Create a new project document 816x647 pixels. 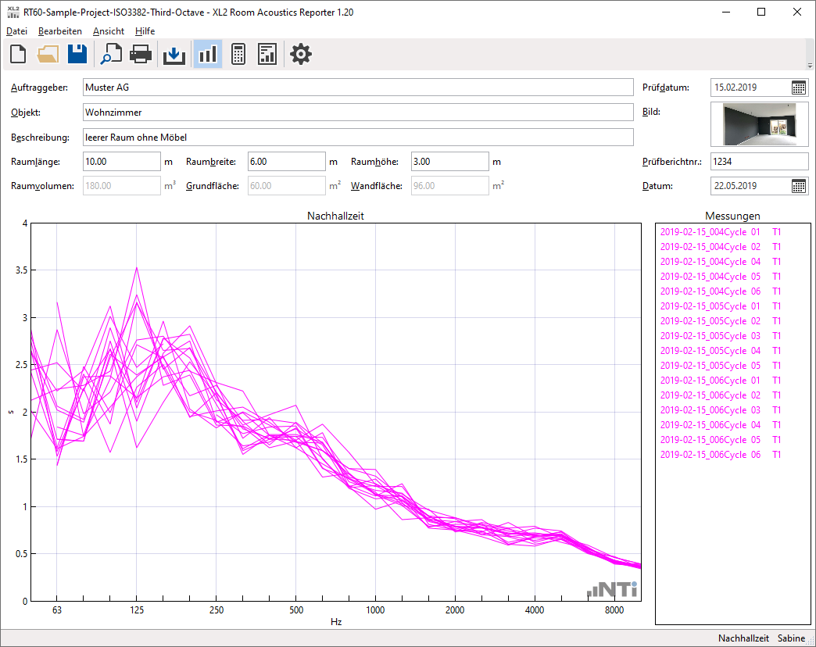tap(17, 53)
